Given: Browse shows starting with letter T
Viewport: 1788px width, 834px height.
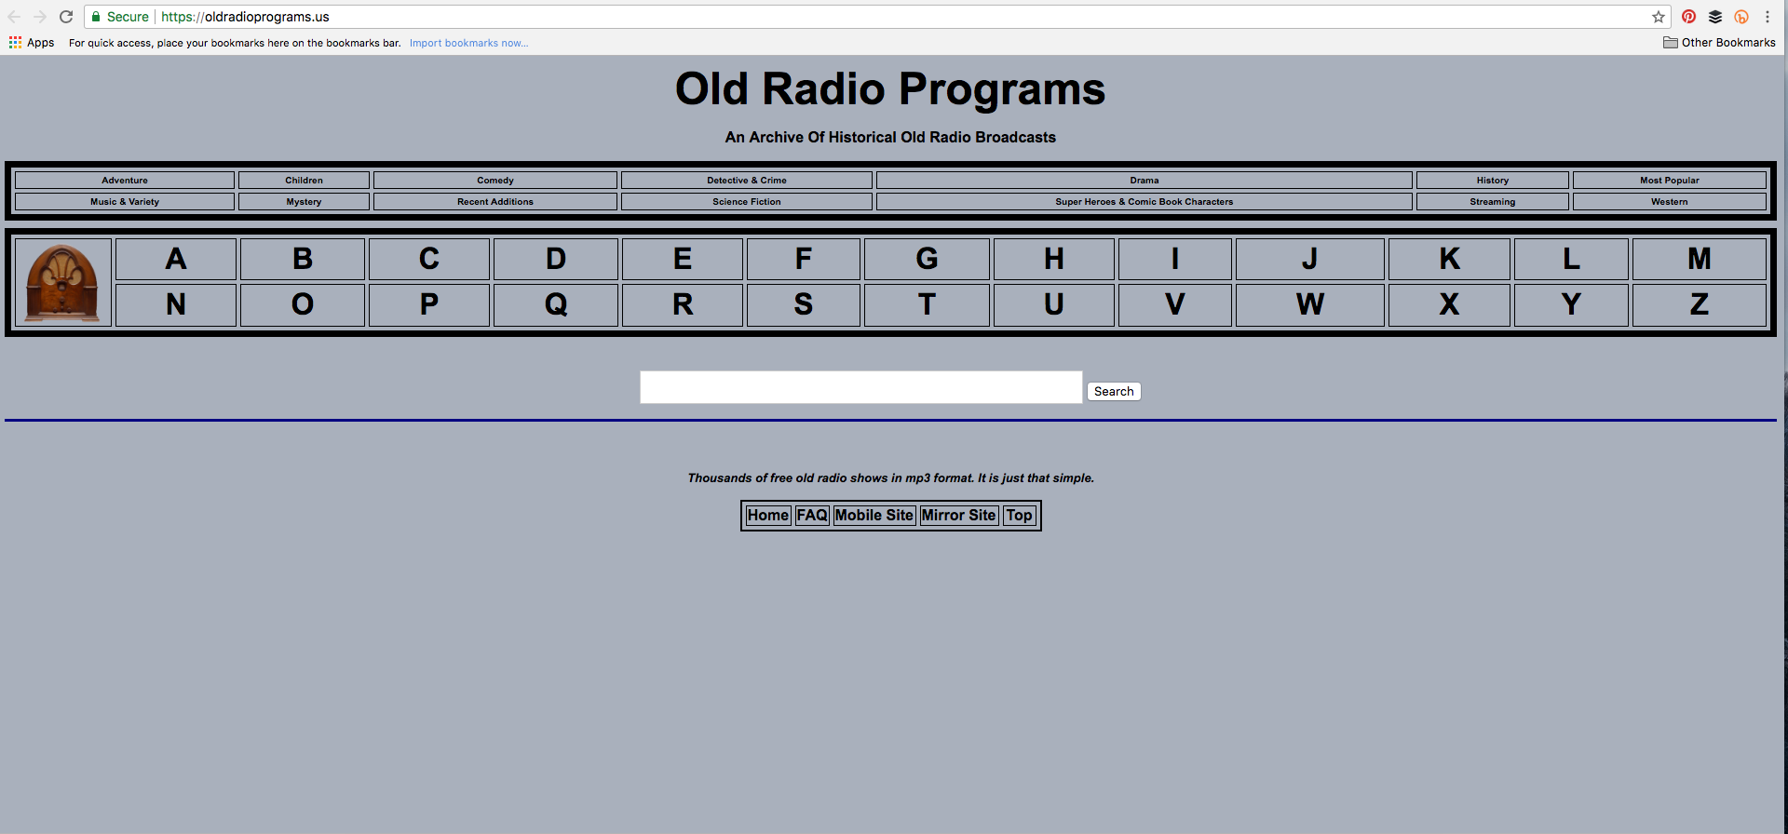Looking at the screenshot, I should click(x=927, y=305).
